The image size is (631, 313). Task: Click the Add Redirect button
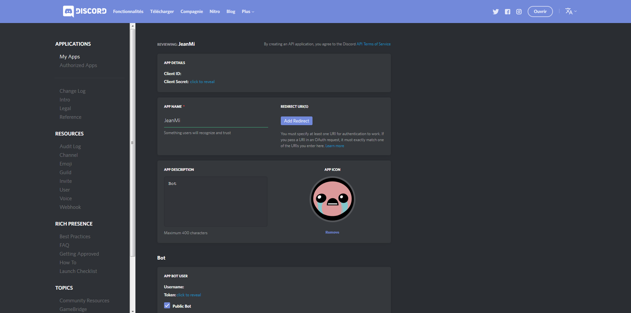coord(296,121)
